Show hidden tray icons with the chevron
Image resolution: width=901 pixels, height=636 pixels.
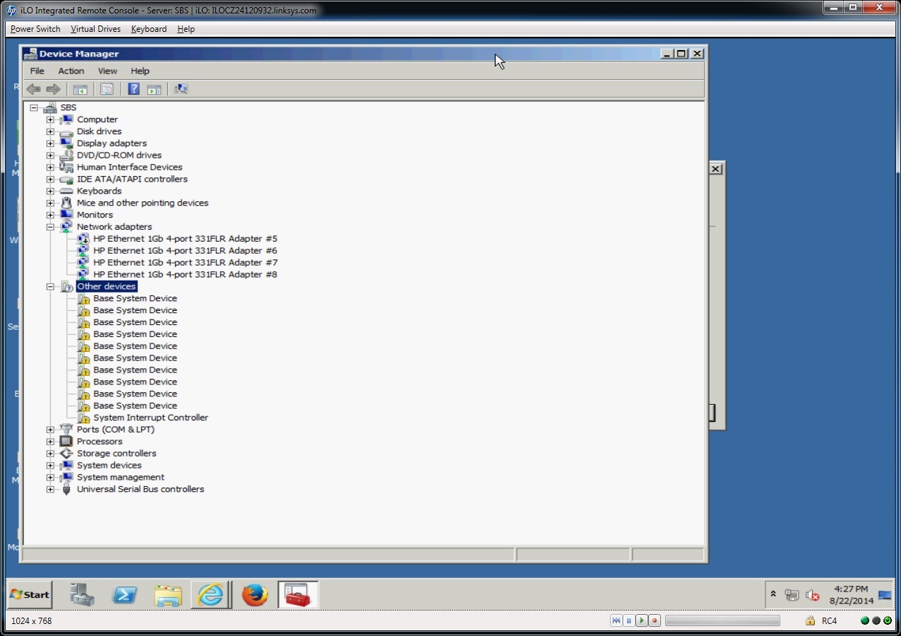(773, 594)
